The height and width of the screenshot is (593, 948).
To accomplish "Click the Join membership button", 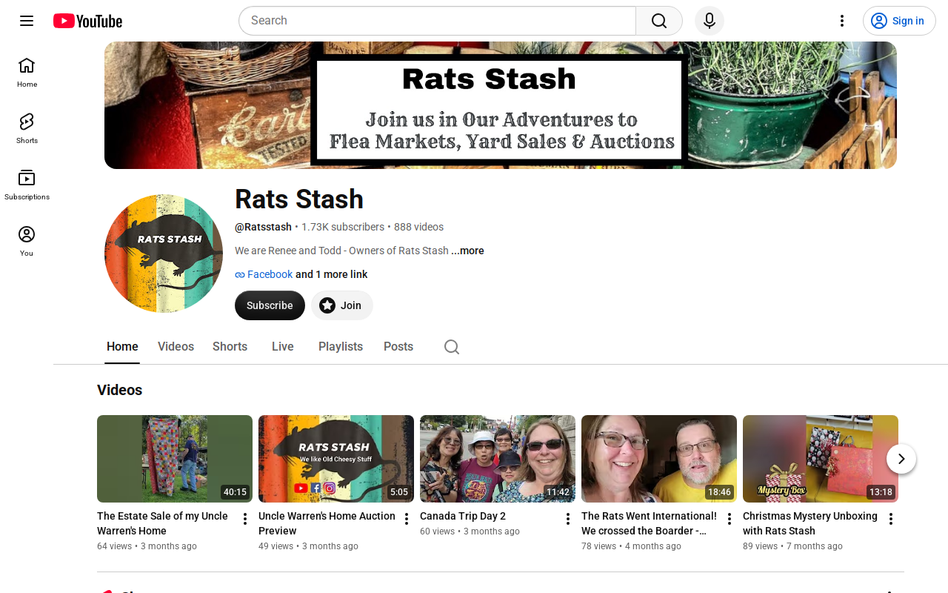I will click(341, 305).
